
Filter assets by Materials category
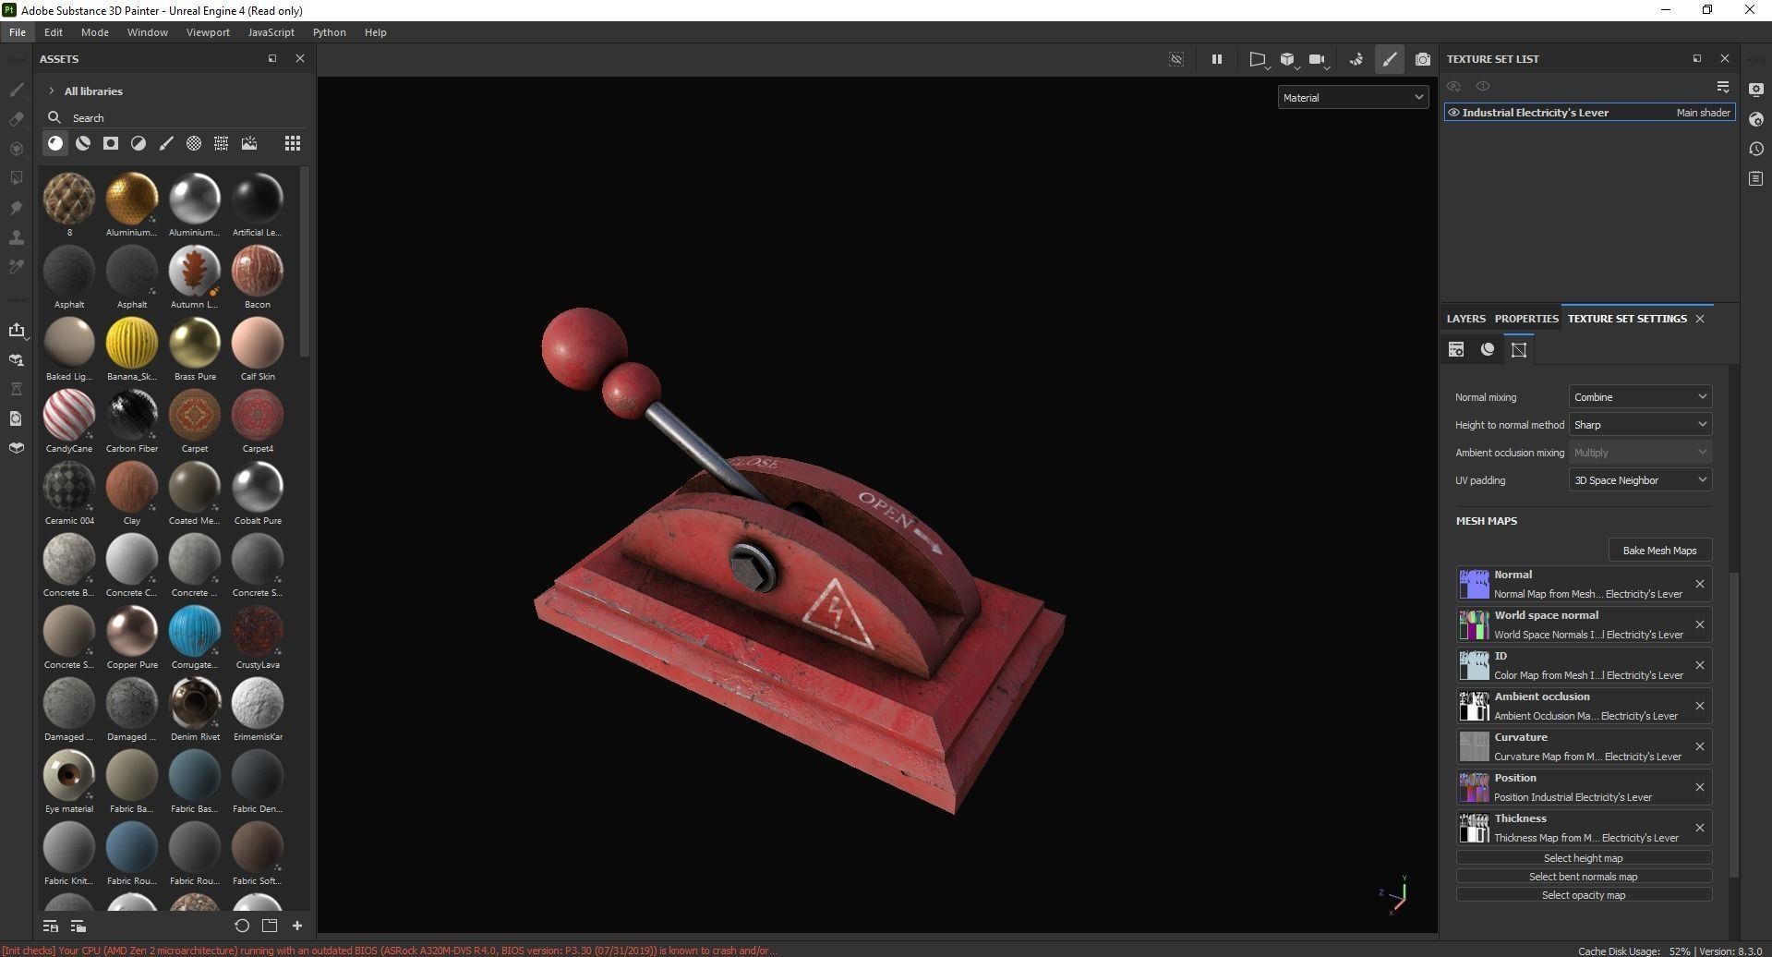(x=55, y=143)
